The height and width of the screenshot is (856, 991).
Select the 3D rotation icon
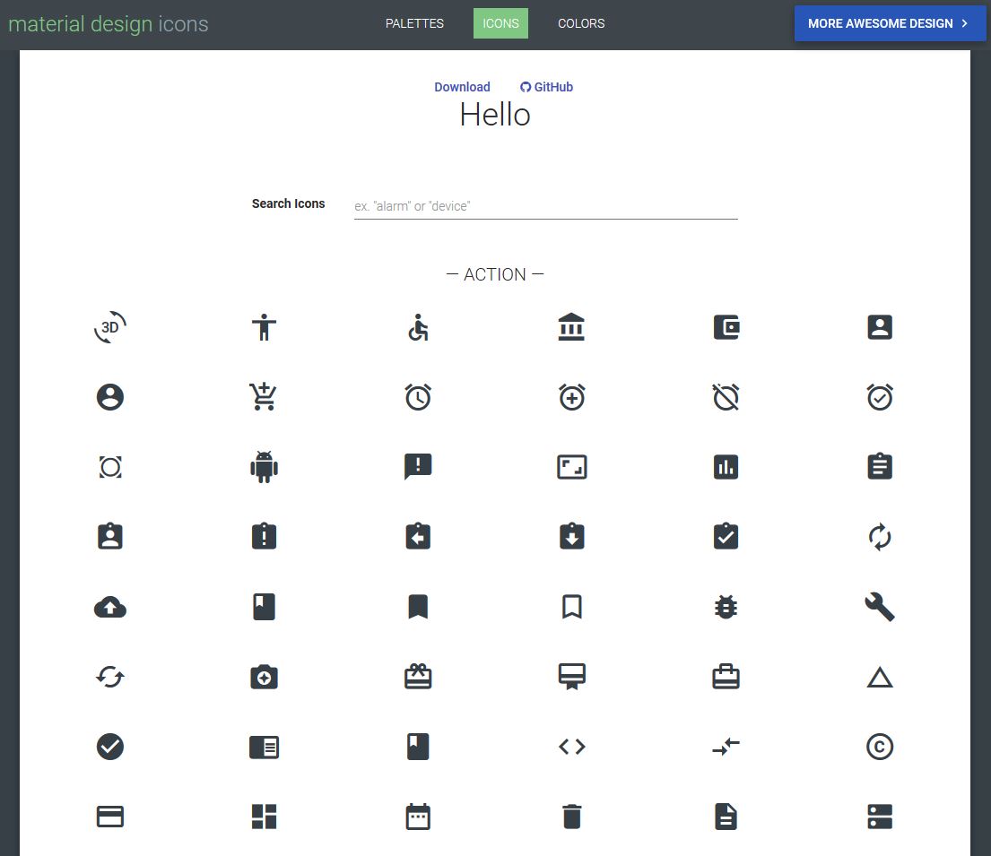click(x=109, y=327)
